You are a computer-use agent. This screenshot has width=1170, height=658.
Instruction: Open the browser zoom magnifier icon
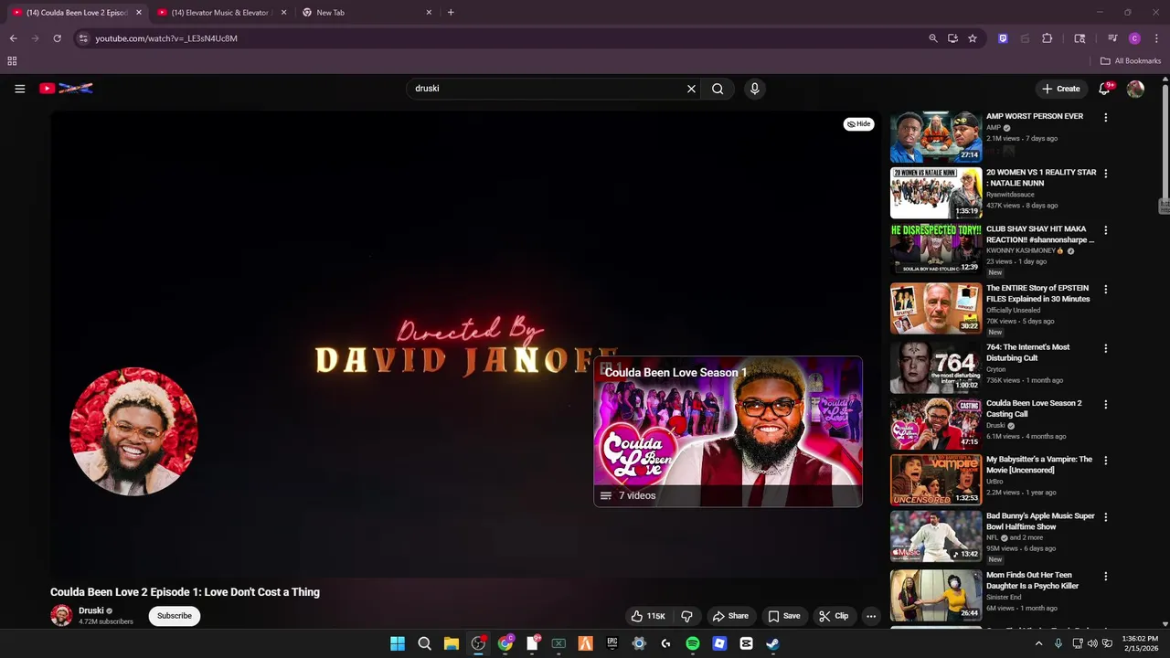click(x=932, y=38)
